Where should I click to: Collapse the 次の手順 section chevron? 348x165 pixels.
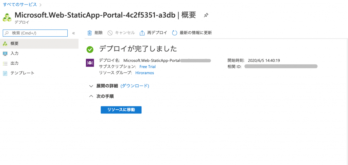point(91,96)
